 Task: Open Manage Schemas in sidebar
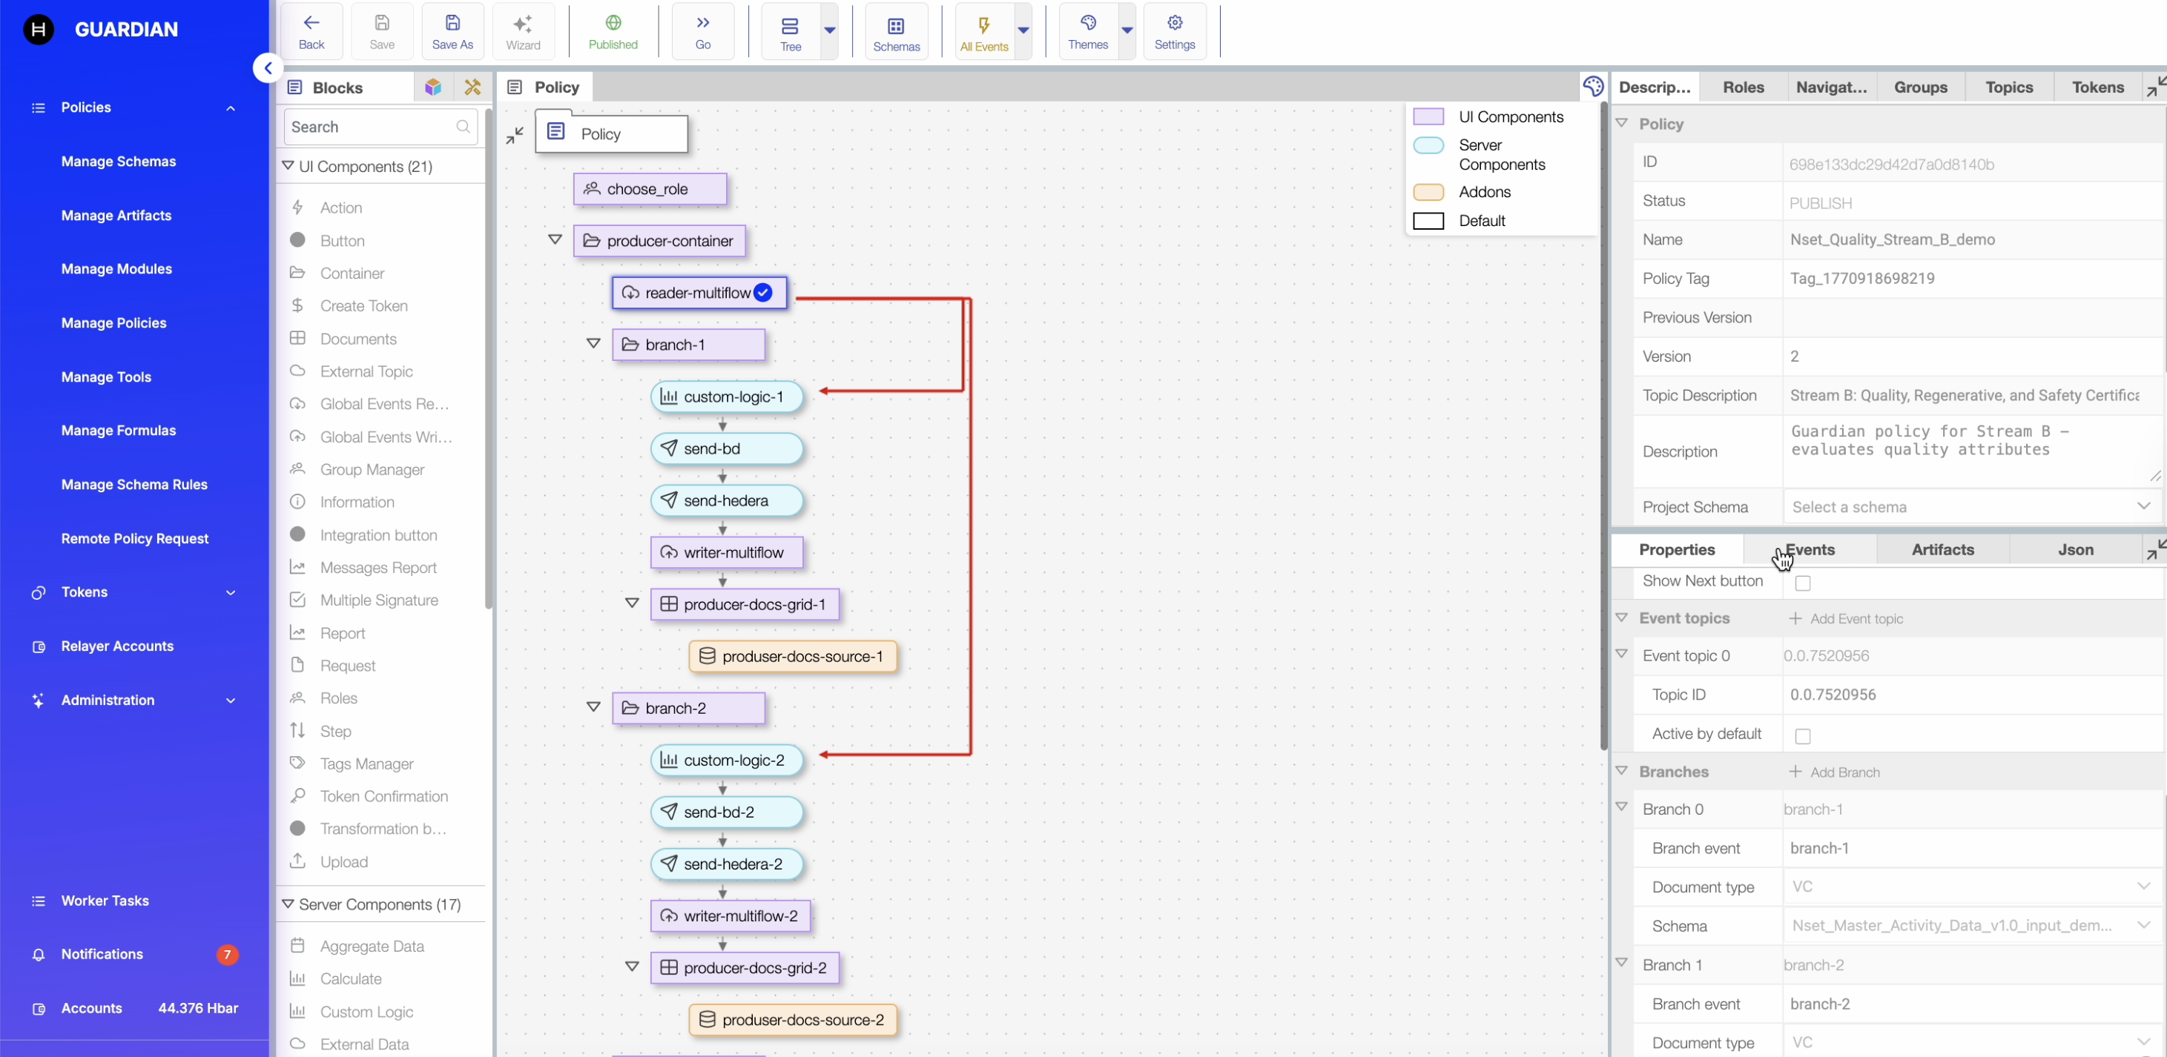(119, 162)
